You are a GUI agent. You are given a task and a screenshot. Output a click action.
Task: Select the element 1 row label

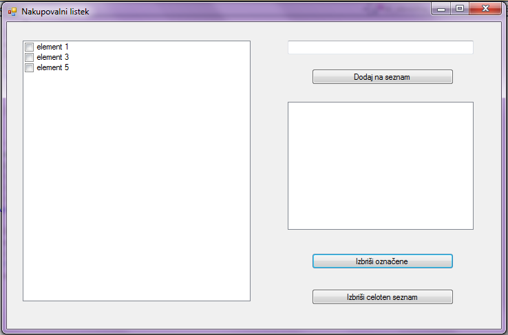(x=52, y=47)
